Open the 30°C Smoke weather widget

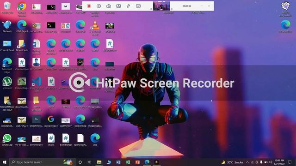point(232,162)
